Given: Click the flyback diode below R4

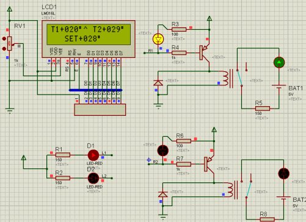Looking at the screenshot, I should click(158, 83).
